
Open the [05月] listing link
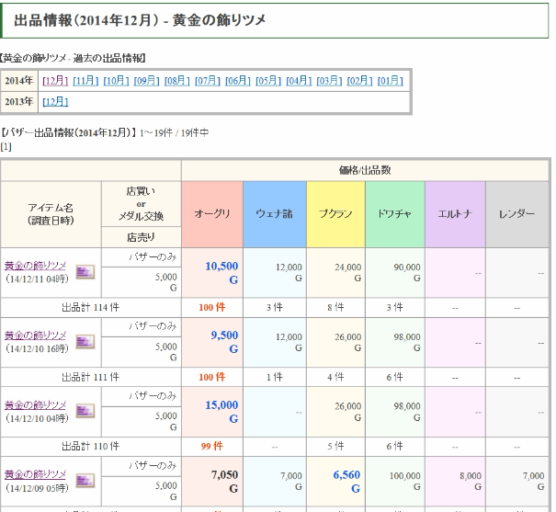pos(268,81)
